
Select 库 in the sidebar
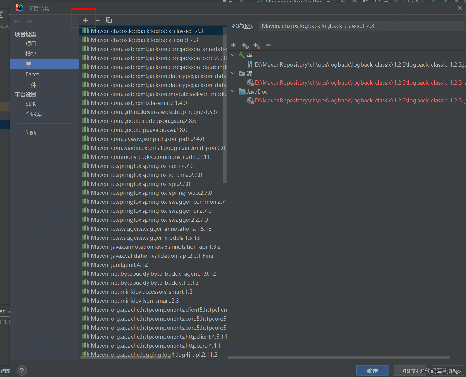[x=44, y=64]
